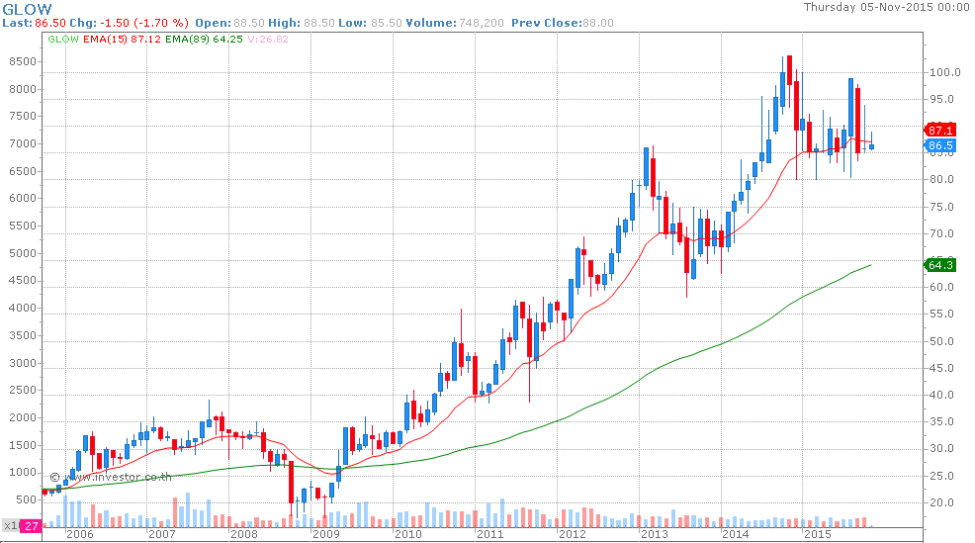Image resolution: width=975 pixels, height=543 pixels.
Task: Click the 20.0 right axis label
Action: 941,501
